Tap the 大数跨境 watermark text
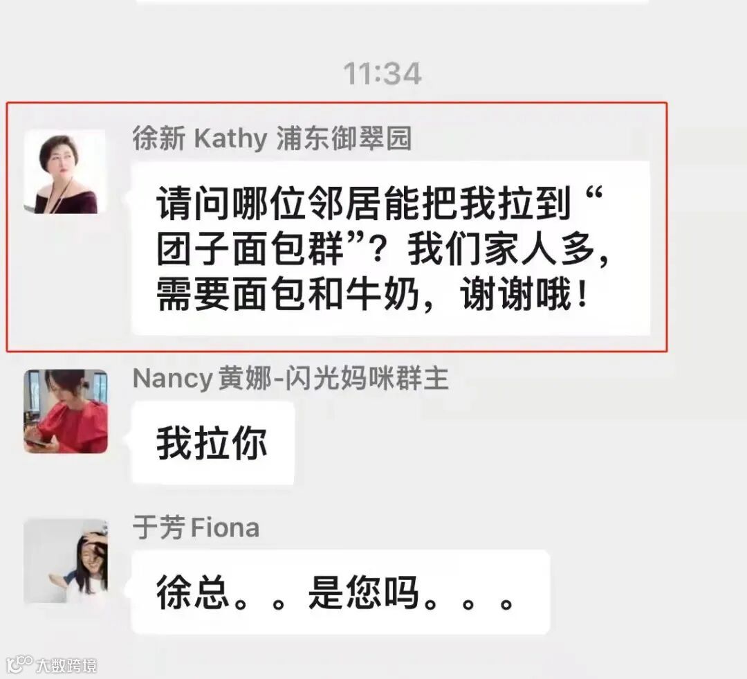 [66, 665]
